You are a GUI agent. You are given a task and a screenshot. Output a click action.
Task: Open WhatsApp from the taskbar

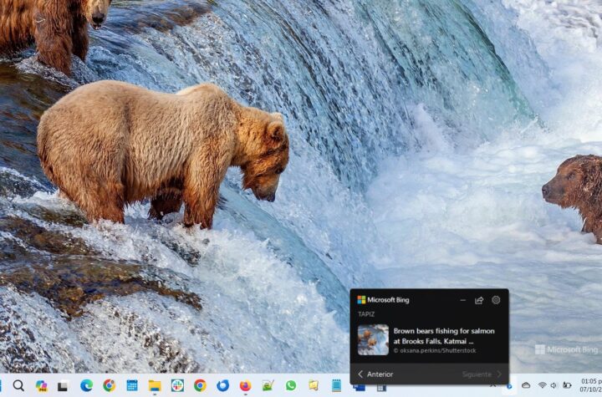point(291,385)
